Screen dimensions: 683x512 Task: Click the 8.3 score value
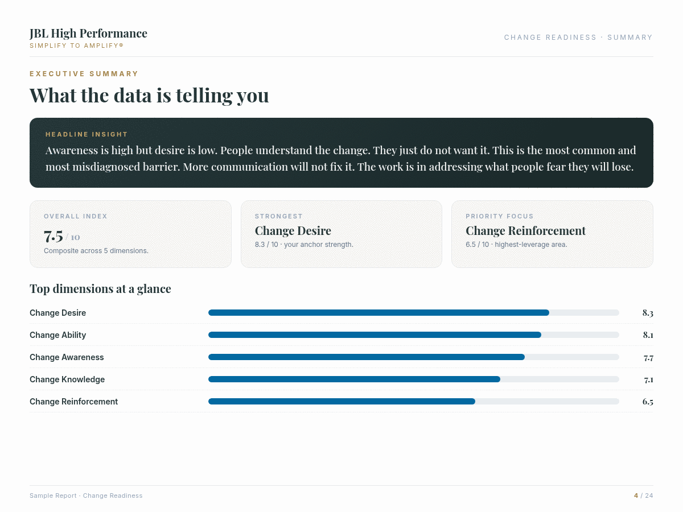pyautogui.click(x=648, y=313)
